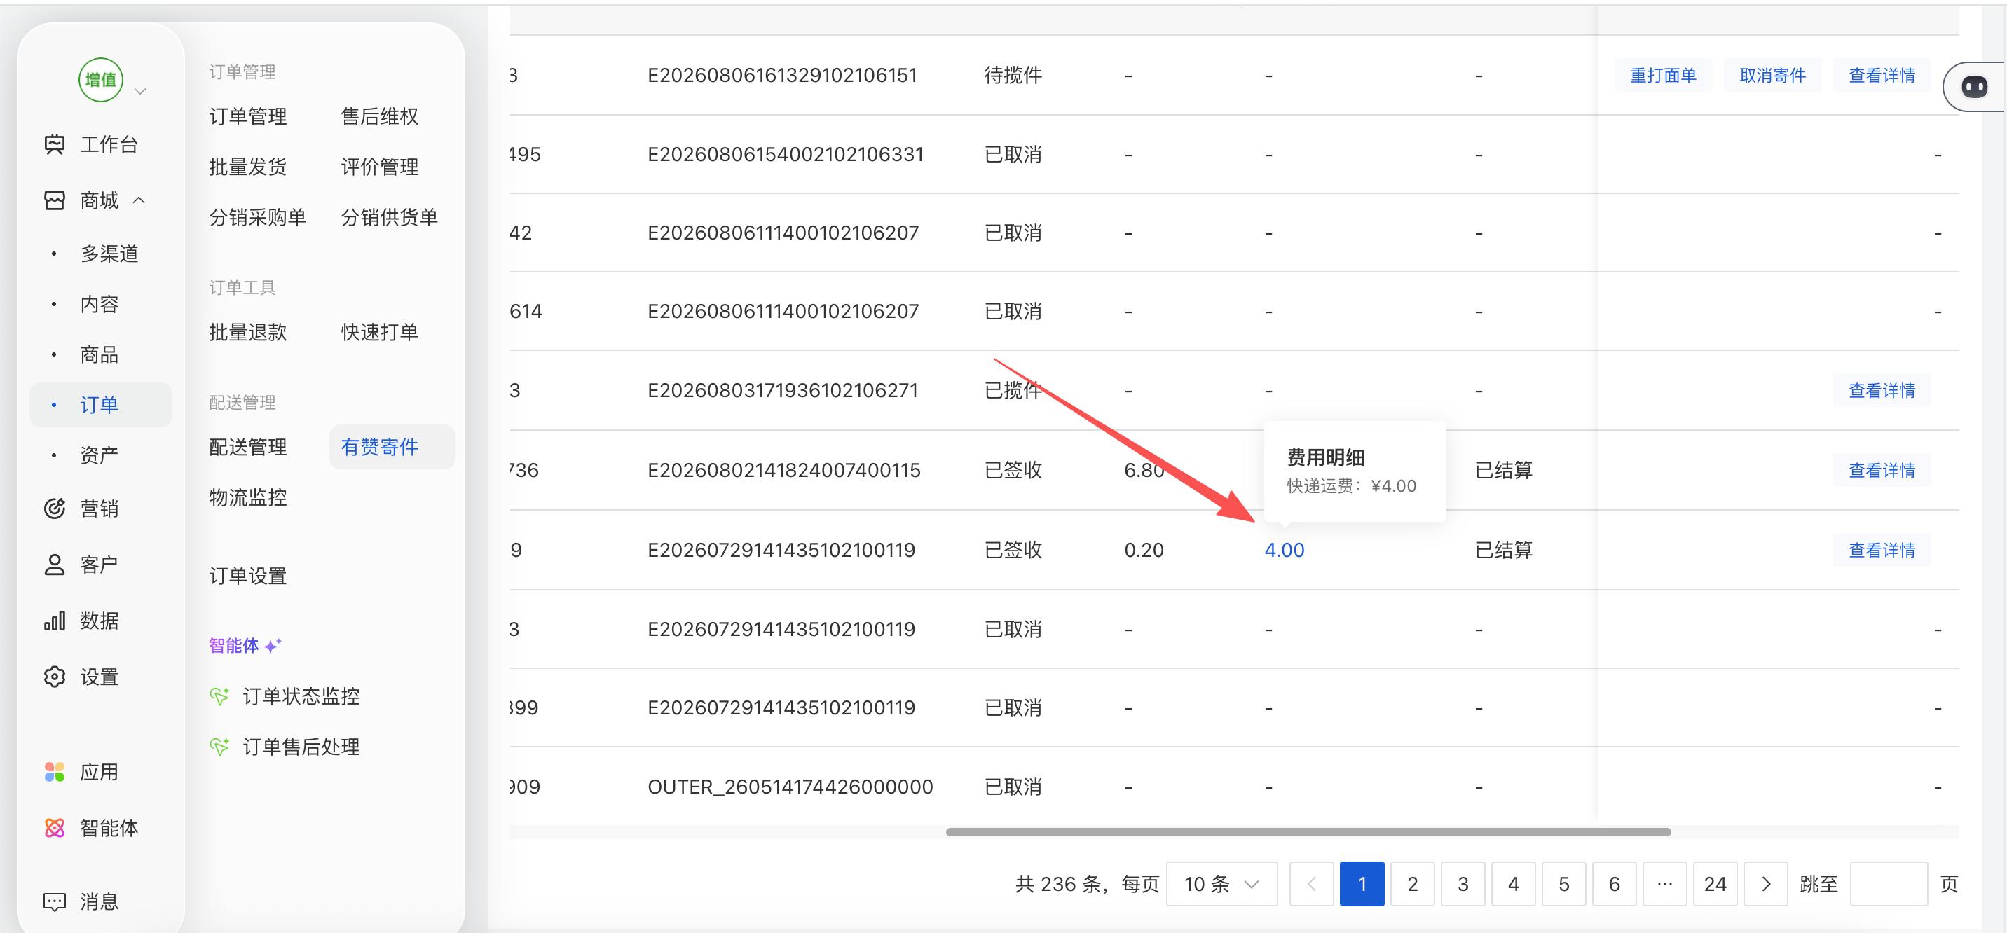Click the 订单状态监控 agent icon

220,696
